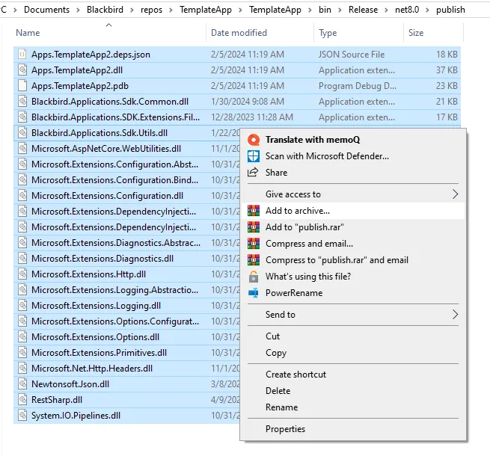The image size is (490, 456).
Task: Click the WinRAR icon next to Add to archive
Action: 253,211
